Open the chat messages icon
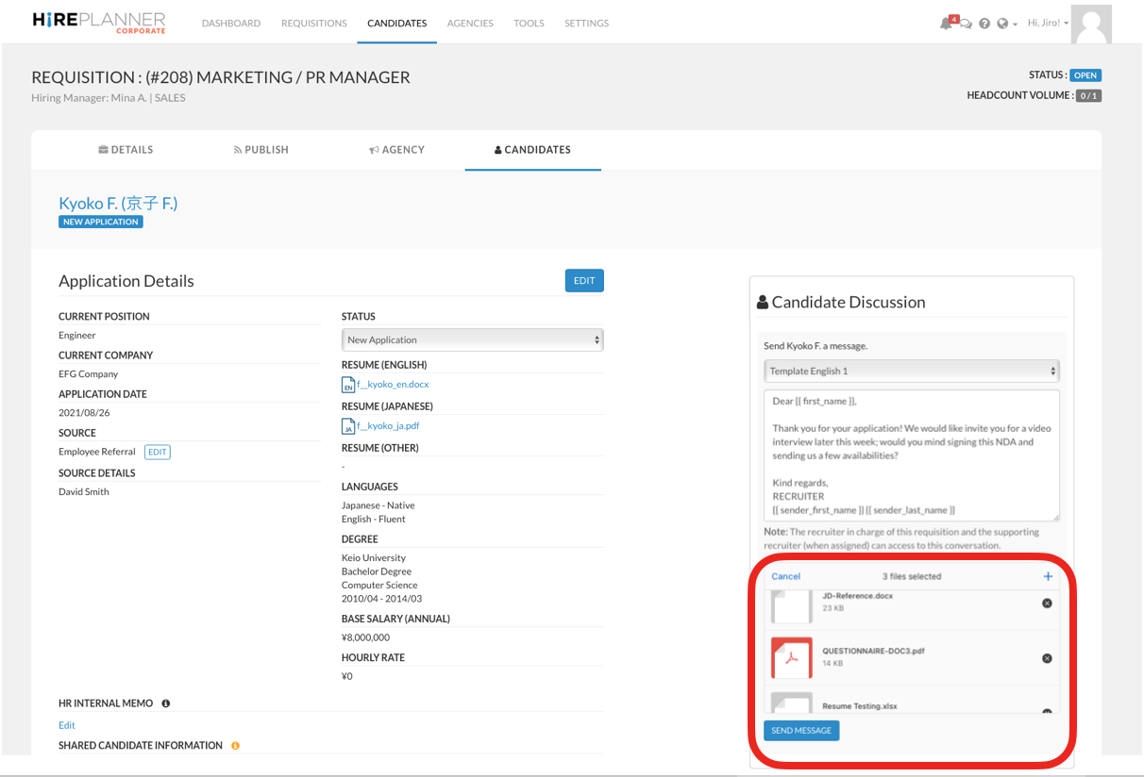This screenshot has width=1144, height=777. tap(966, 25)
